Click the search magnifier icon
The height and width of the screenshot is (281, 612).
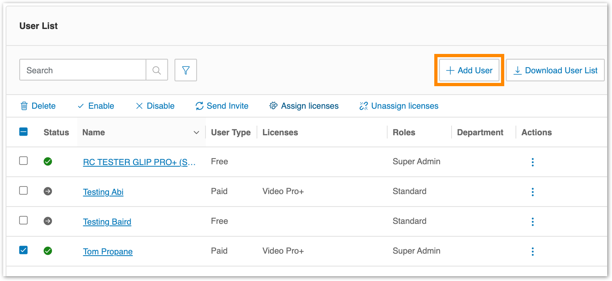click(x=156, y=70)
